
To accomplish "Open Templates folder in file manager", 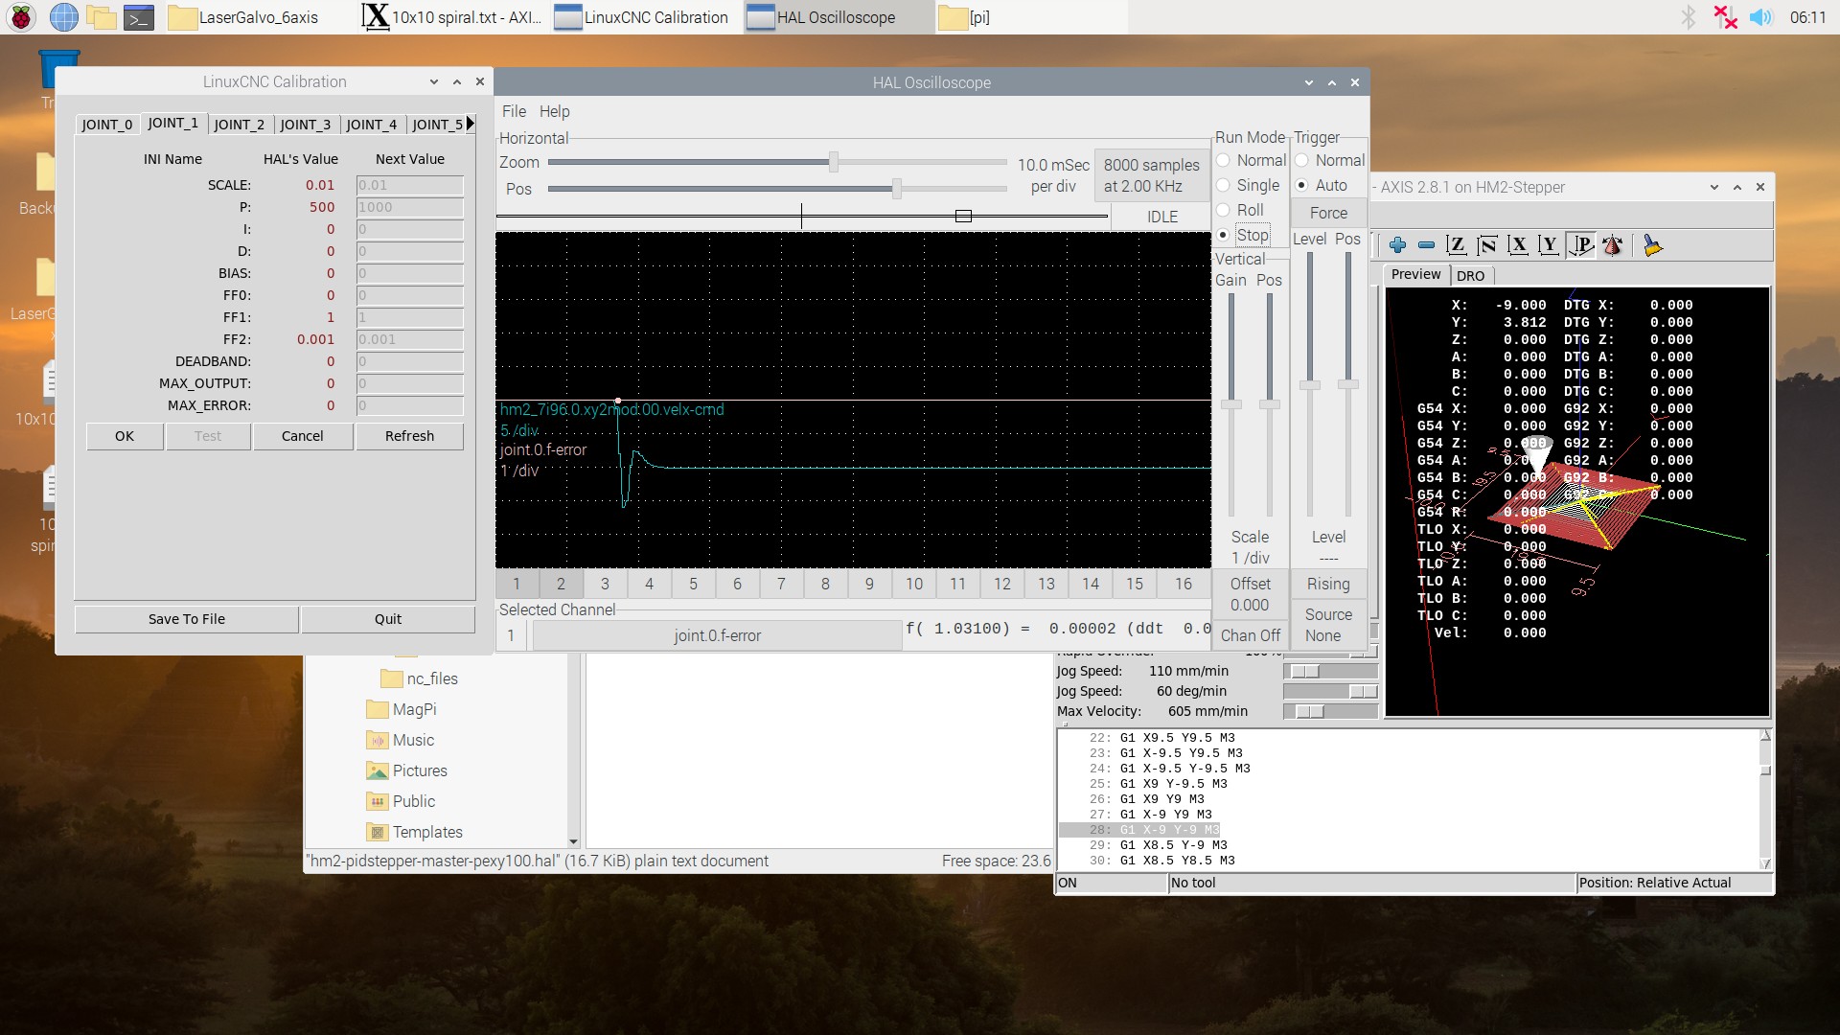I will pos(415,832).
